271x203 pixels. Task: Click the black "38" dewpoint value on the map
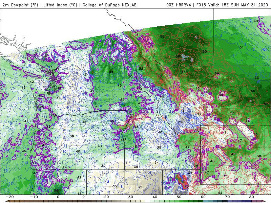click(159, 148)
